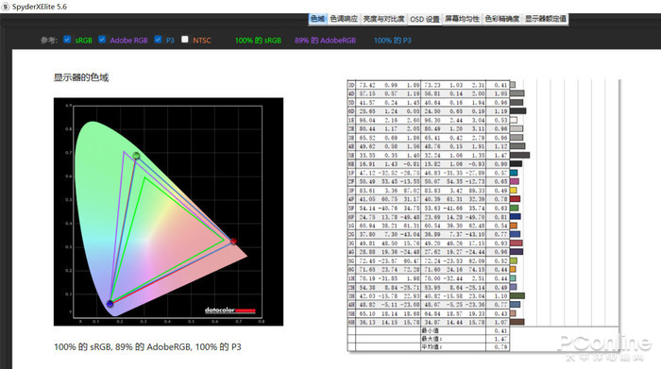Click the blue primary marker on gamut chart

click(x=110, y=303)
